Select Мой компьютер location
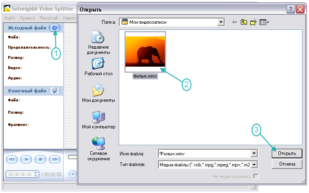Viewport: 309px width, 193px height. coord(98,120)
